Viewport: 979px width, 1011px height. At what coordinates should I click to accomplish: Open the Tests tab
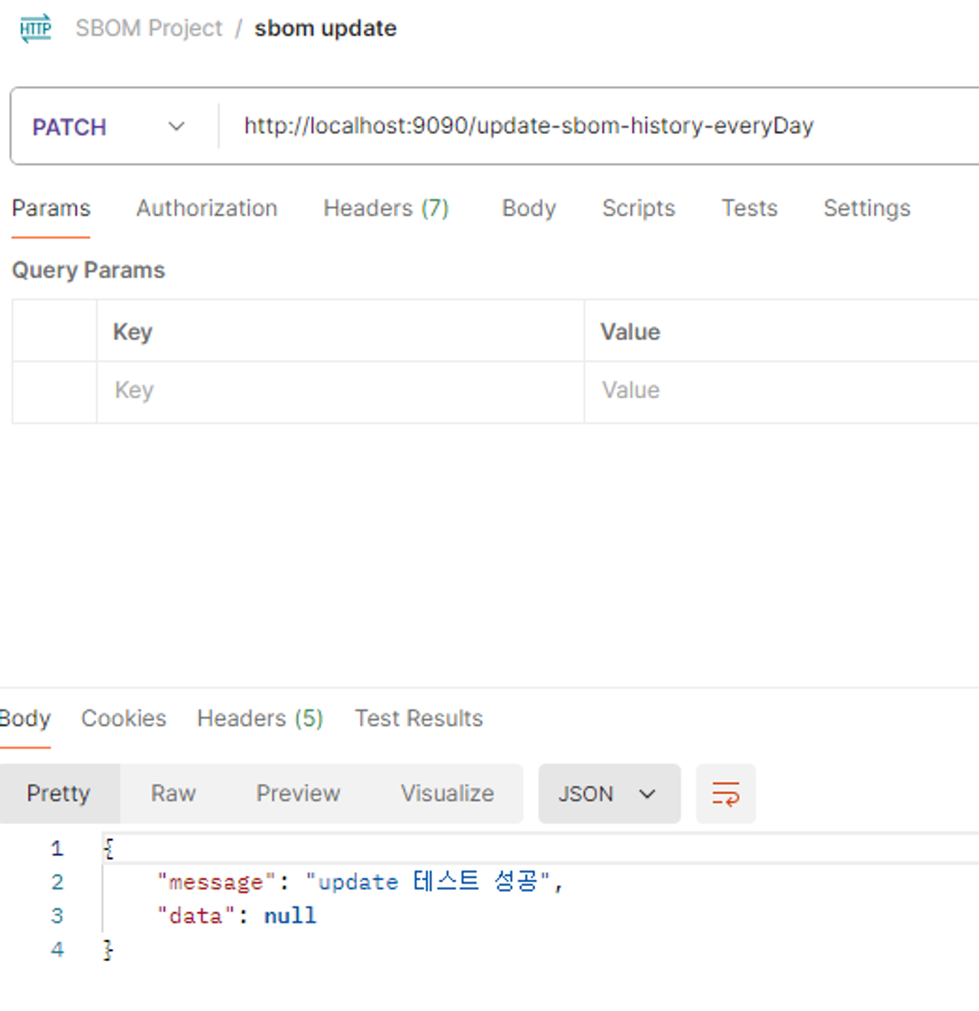[x=749, y=209]
